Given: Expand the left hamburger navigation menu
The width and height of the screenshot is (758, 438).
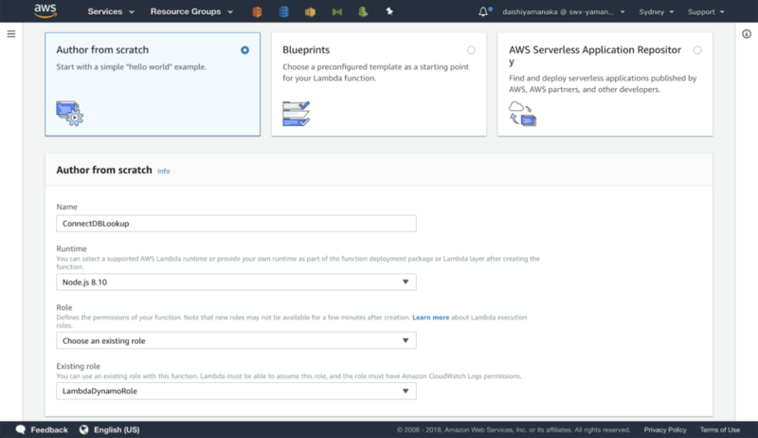Looking at the screenshot, I should coord(11,34).
